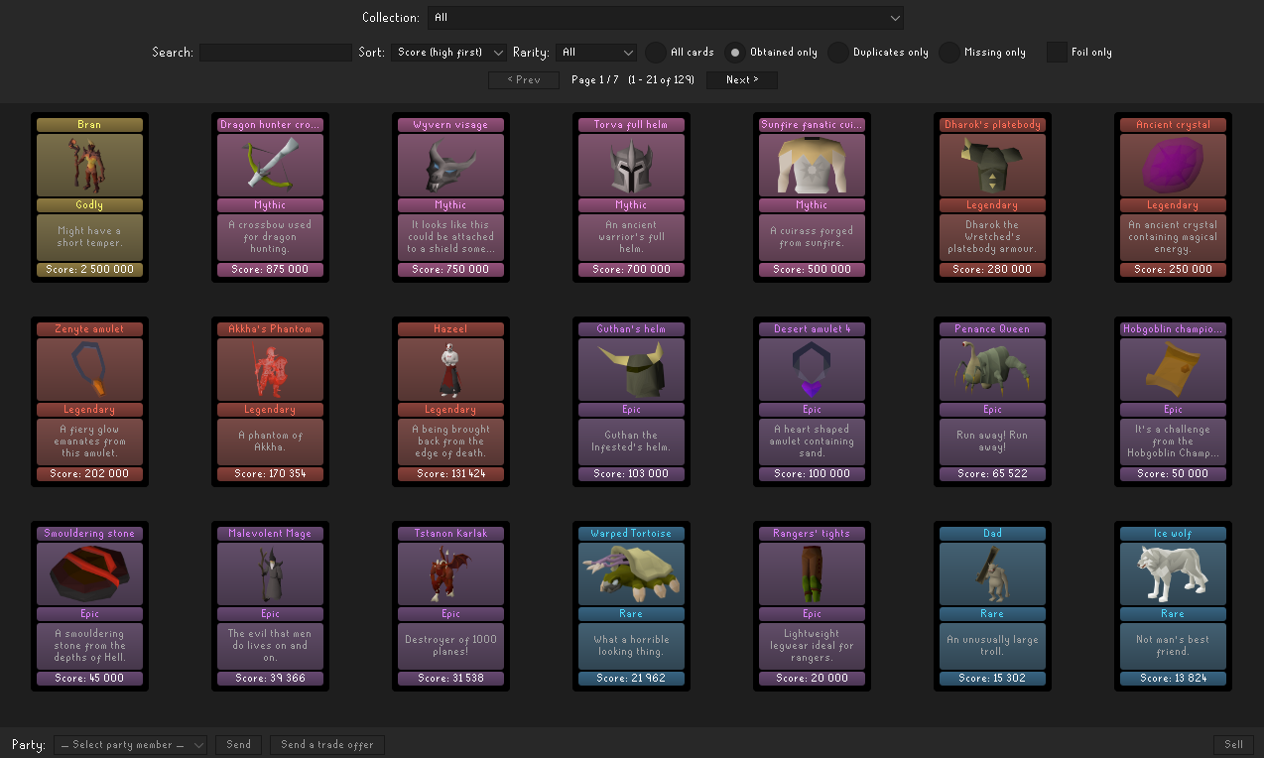Click the Bran card's Godly rarity label
Viewport: 1264px width, 758px height.
point(89,205)
